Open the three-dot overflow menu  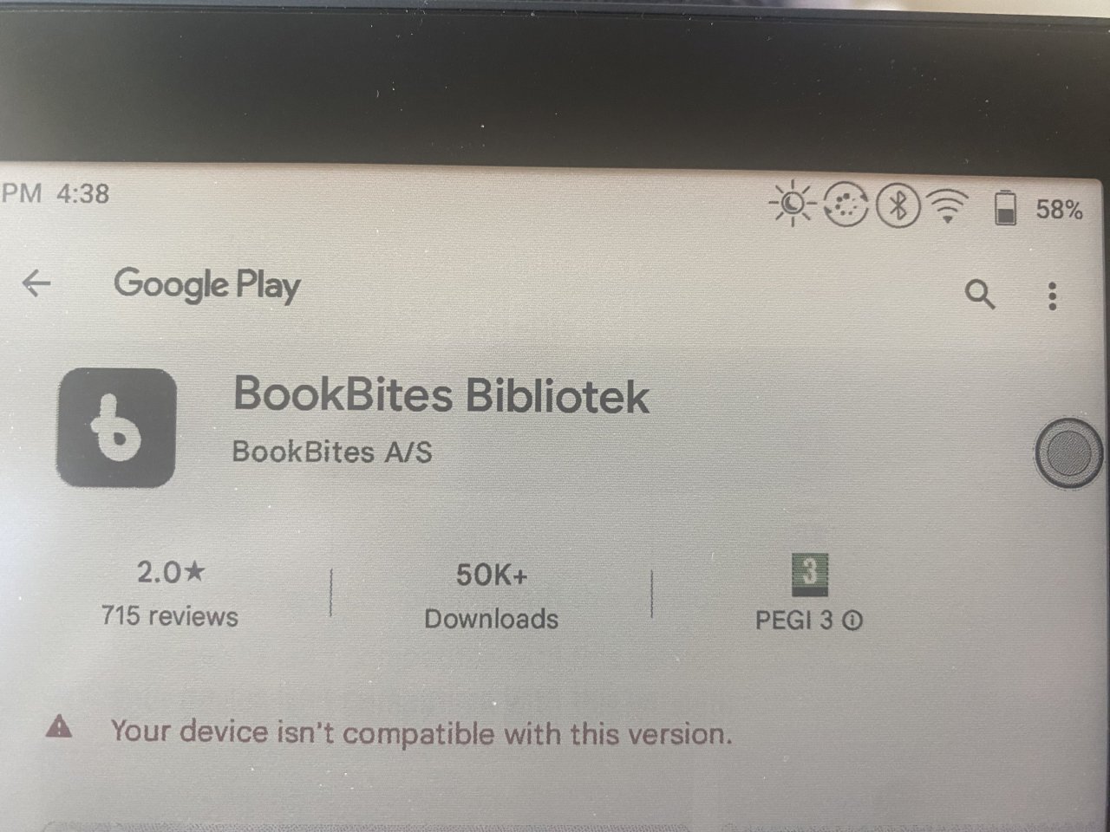(x=1053, y=296)
